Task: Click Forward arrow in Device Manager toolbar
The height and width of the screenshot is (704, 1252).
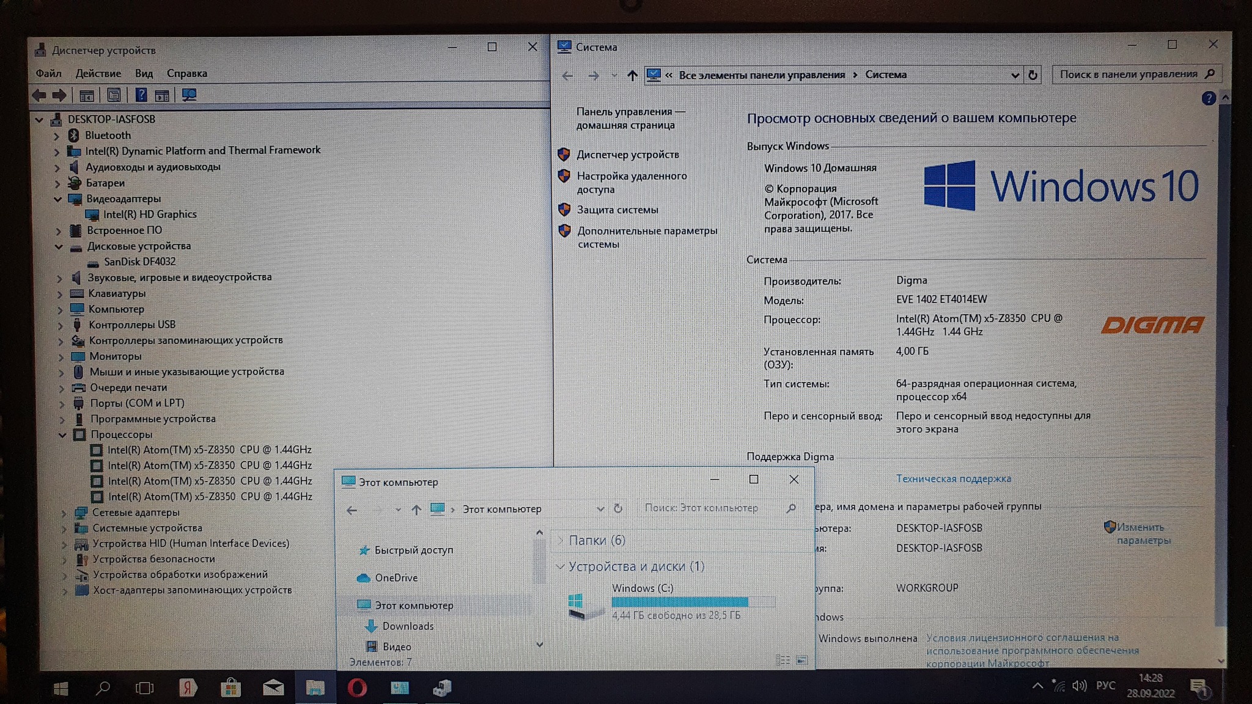Action: click(x=60, y=95)
